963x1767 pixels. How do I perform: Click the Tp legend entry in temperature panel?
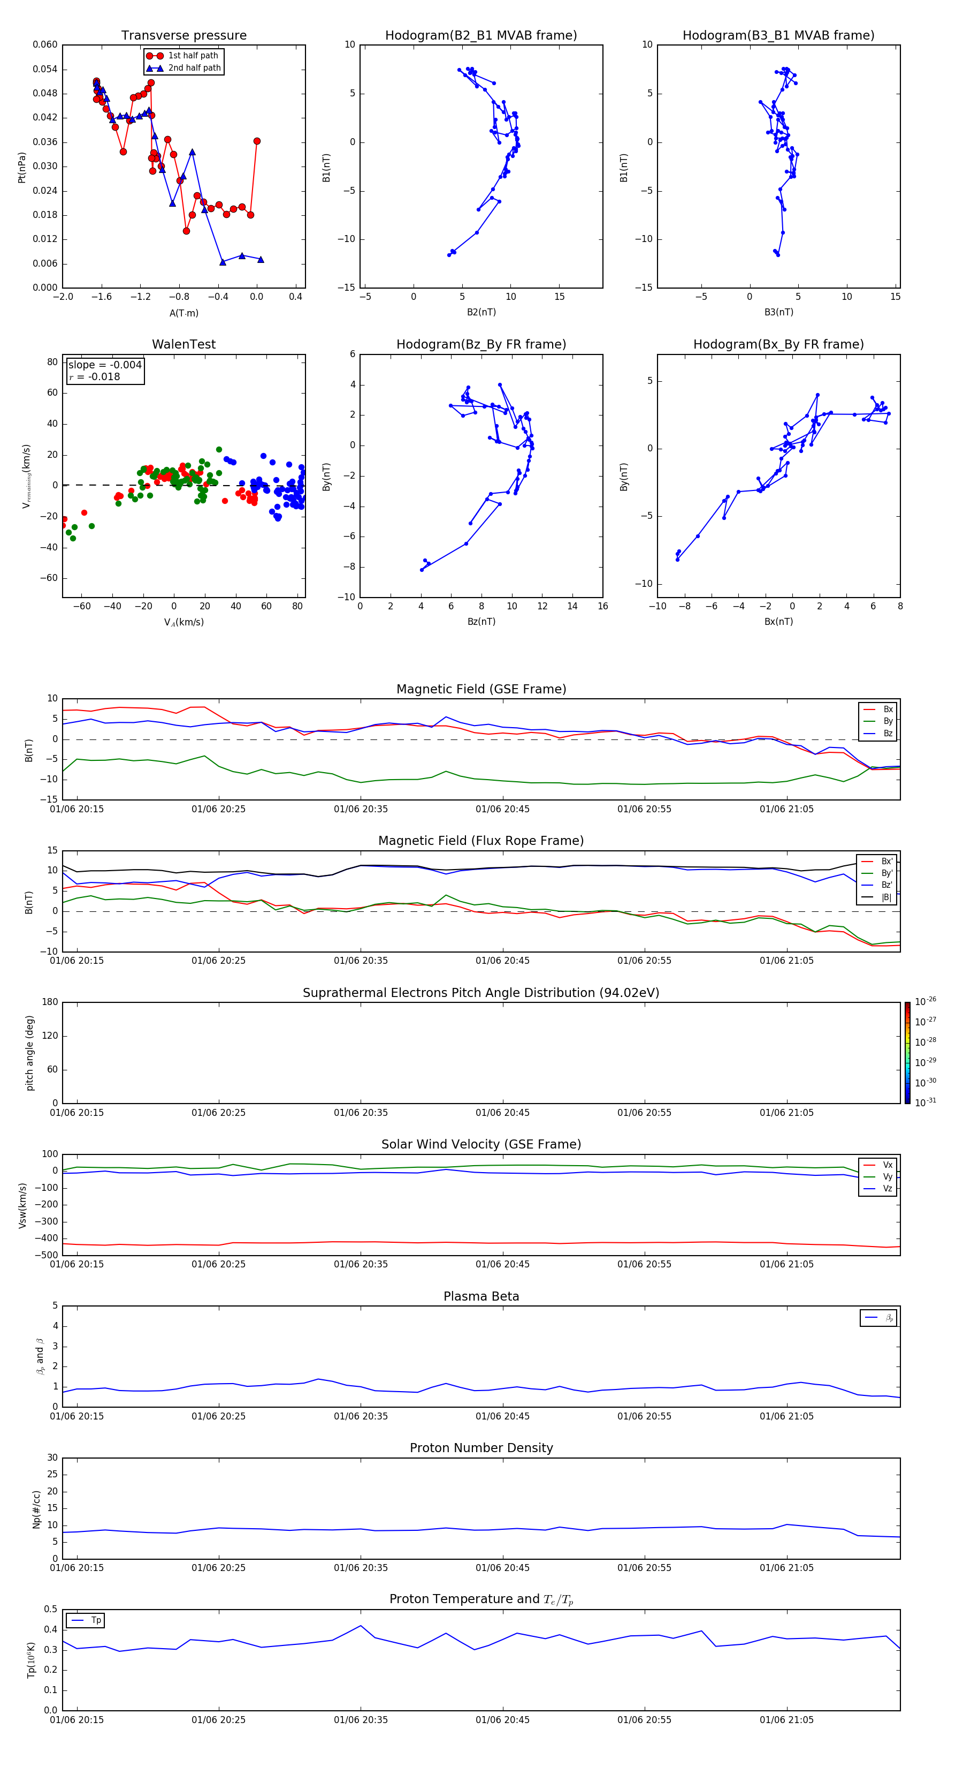(86, 1621)
